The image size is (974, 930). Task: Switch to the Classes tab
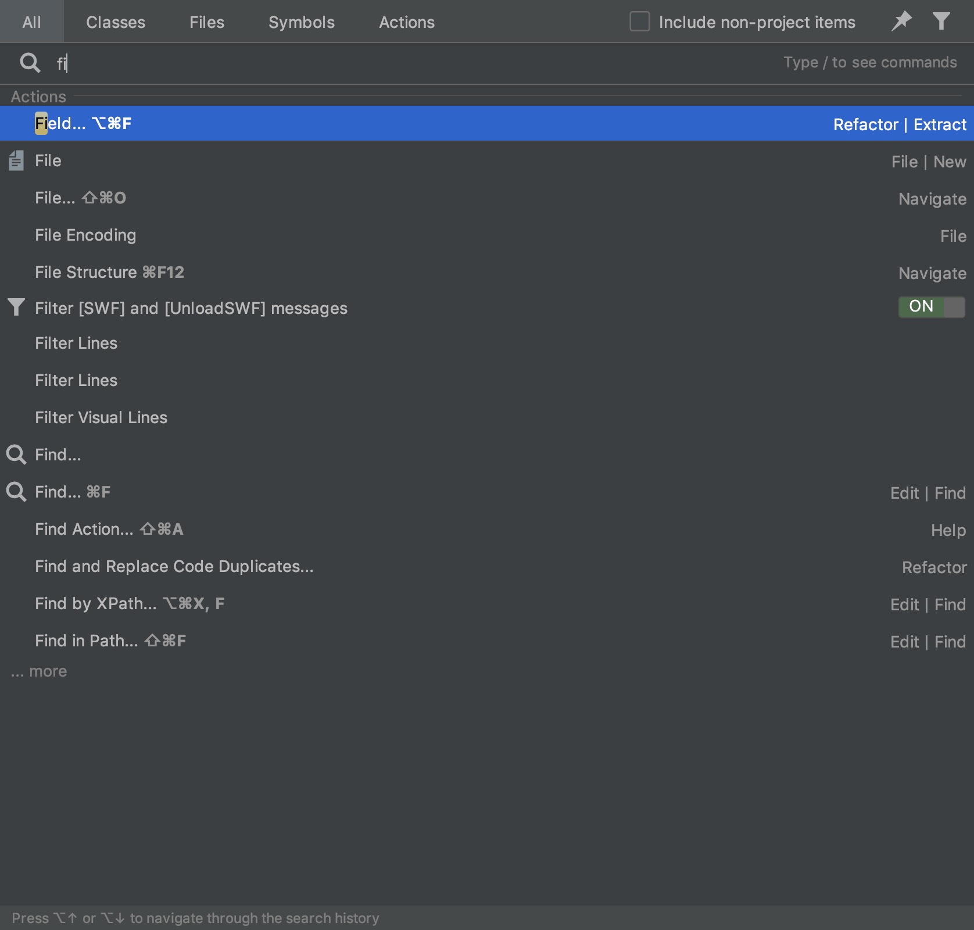tap(116, 22)
